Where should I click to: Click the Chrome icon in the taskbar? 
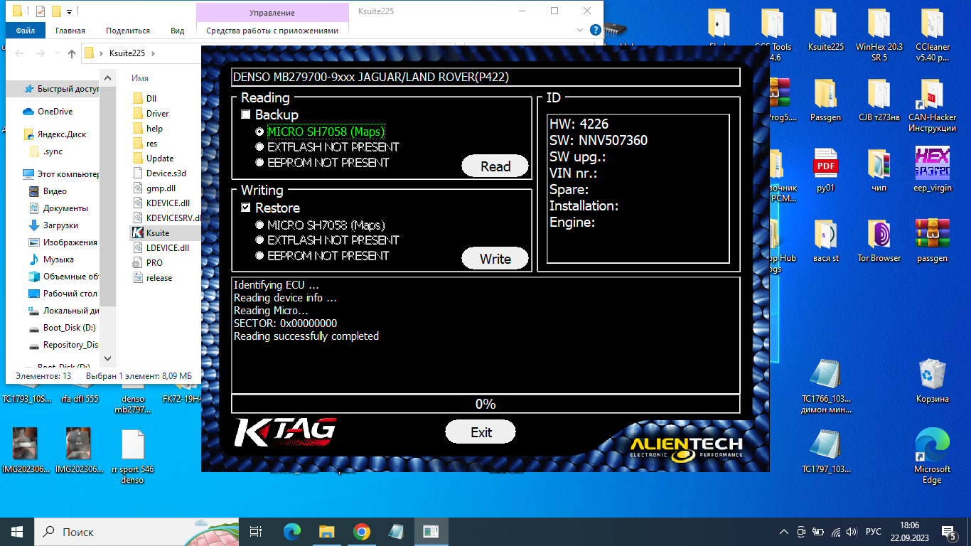[x=361, y=532]
